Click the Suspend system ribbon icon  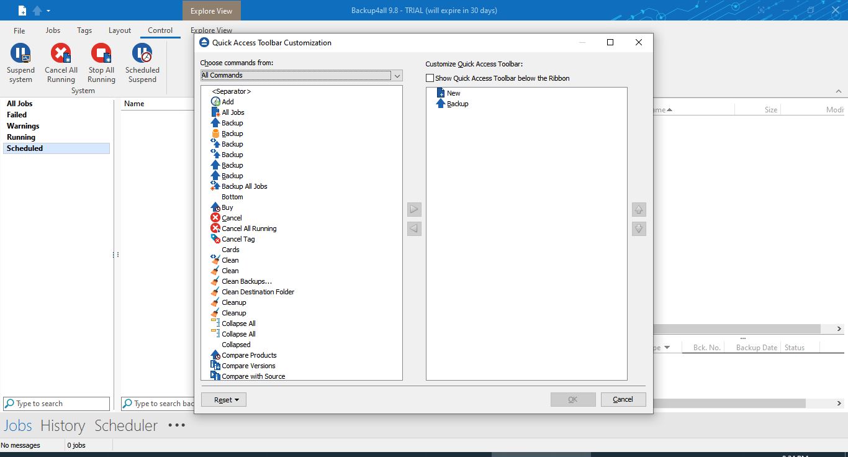[20, 63]
